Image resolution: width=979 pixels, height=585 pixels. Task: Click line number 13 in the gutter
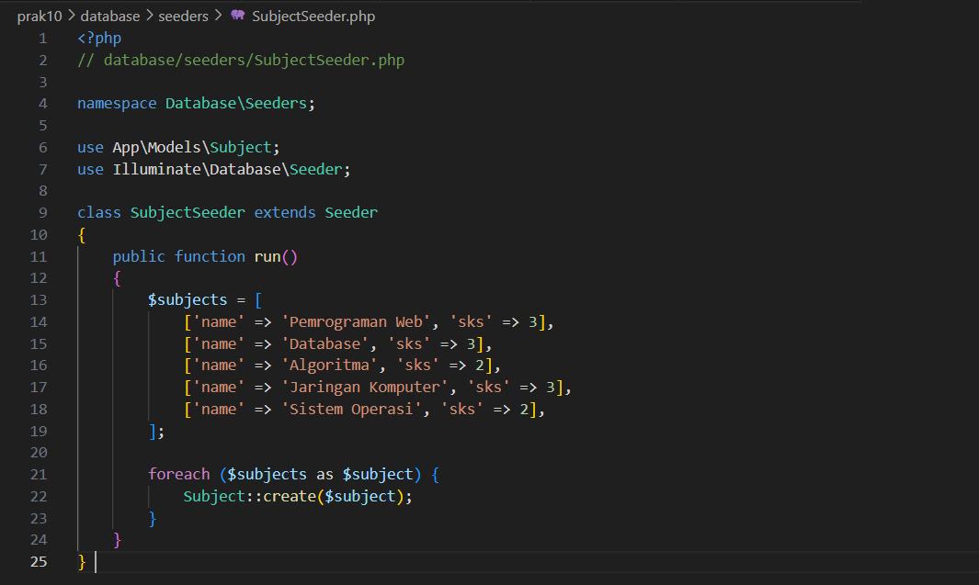[38, 300]
